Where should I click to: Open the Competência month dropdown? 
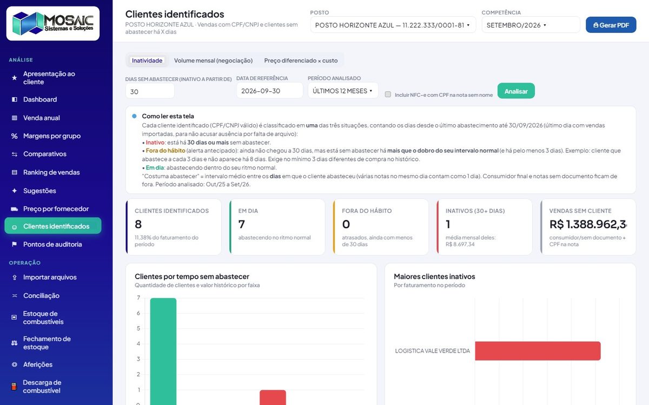[531, 25]
